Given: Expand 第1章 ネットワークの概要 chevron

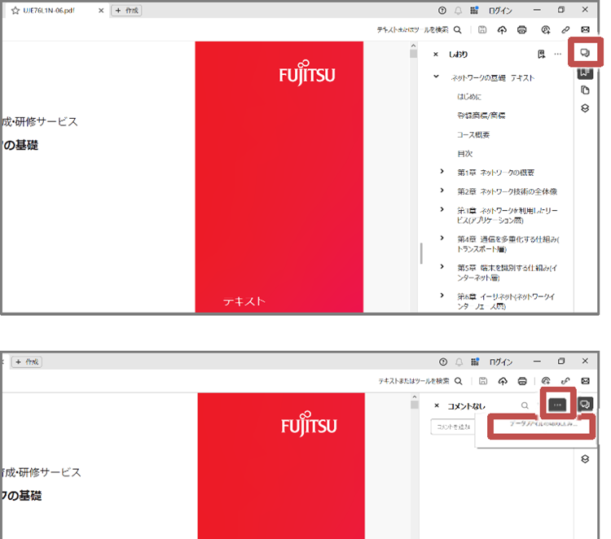Looking at the screenshot, I should point(442,171).
